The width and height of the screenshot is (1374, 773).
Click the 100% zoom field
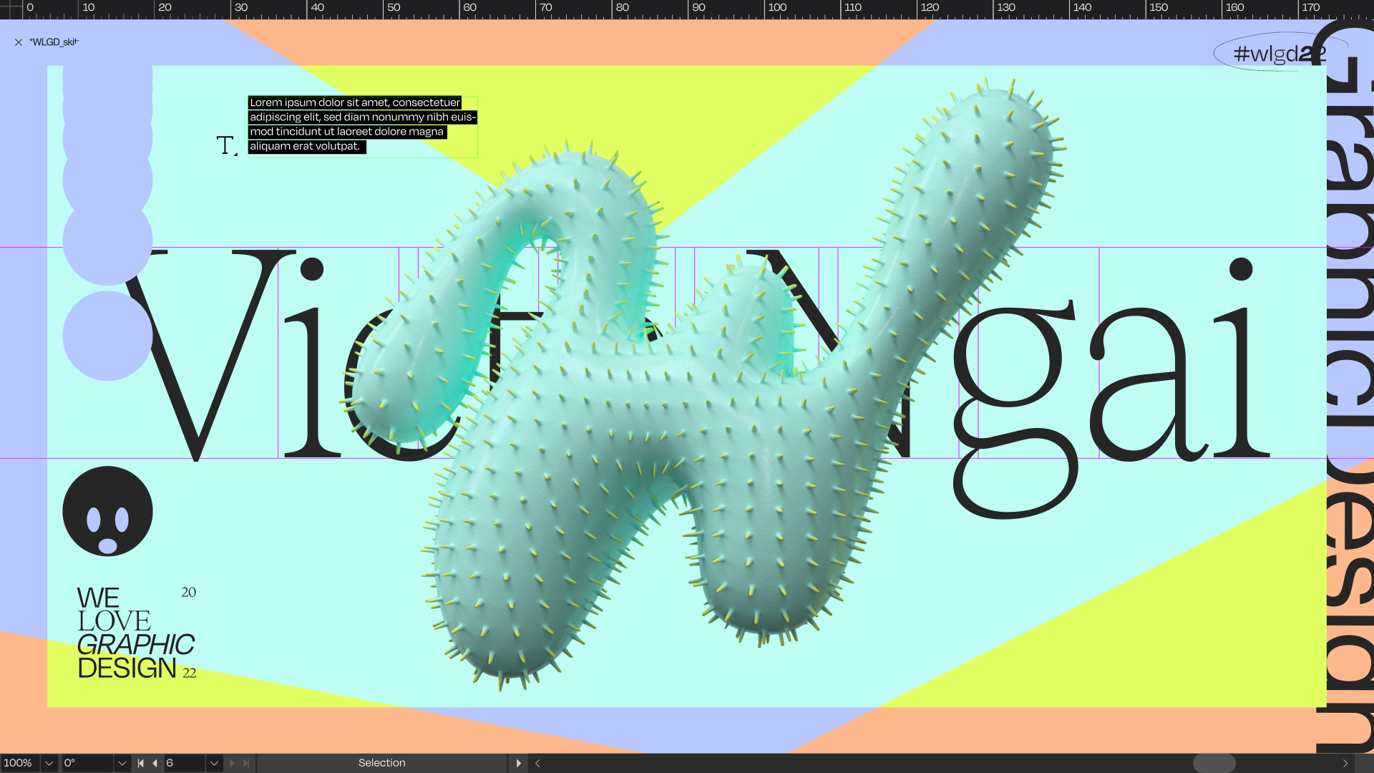click(19, 763)
